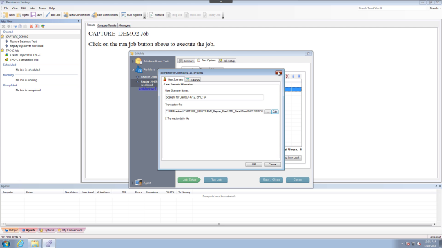Click the Agent icon in Edit Job sidebar

(x=138, y=183)
